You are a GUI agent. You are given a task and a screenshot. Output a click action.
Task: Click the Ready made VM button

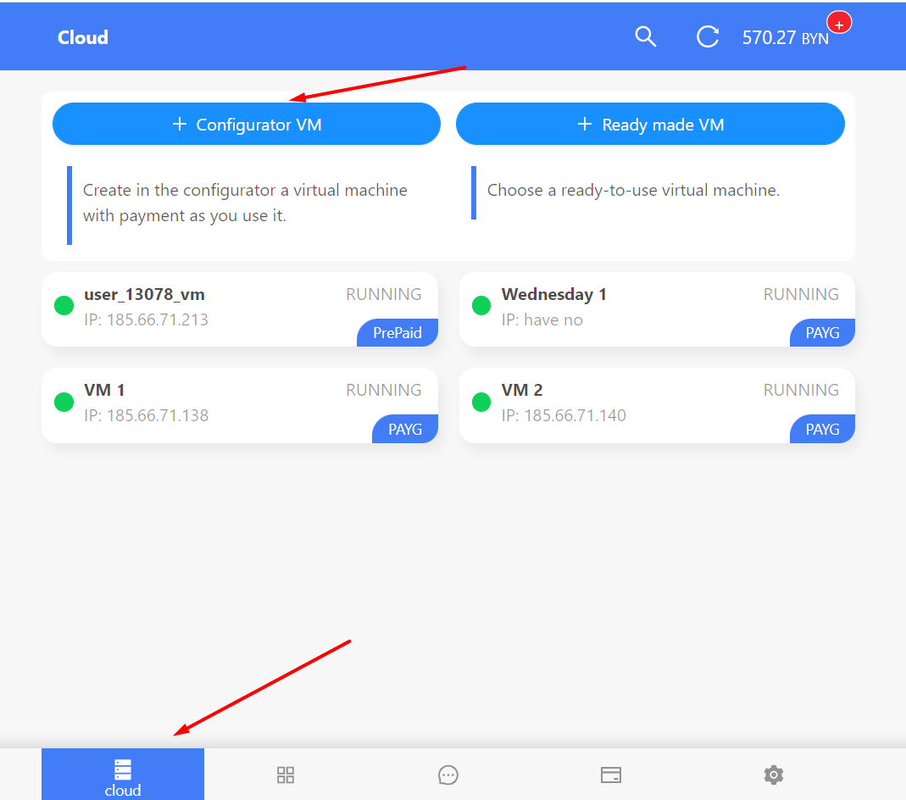coord(650,125)
